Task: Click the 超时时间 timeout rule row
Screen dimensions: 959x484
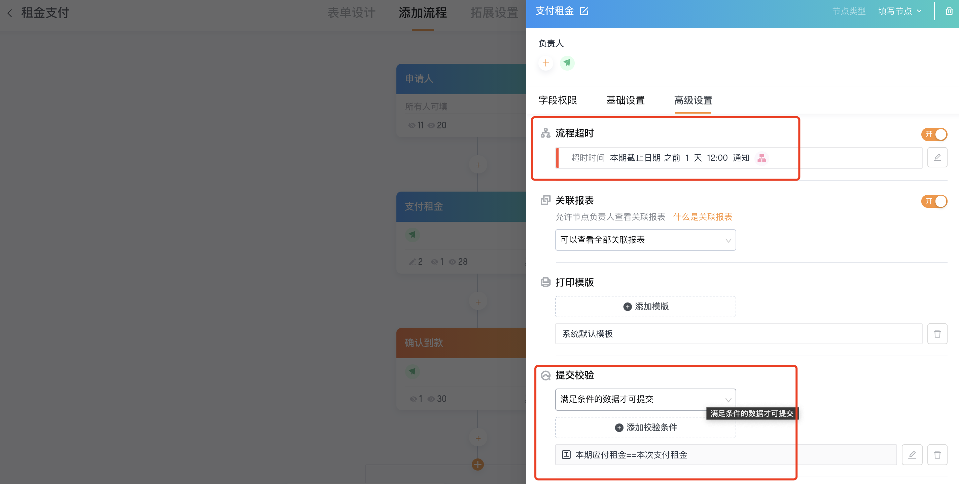Action: pyautogui.click(x=739, y=158)
